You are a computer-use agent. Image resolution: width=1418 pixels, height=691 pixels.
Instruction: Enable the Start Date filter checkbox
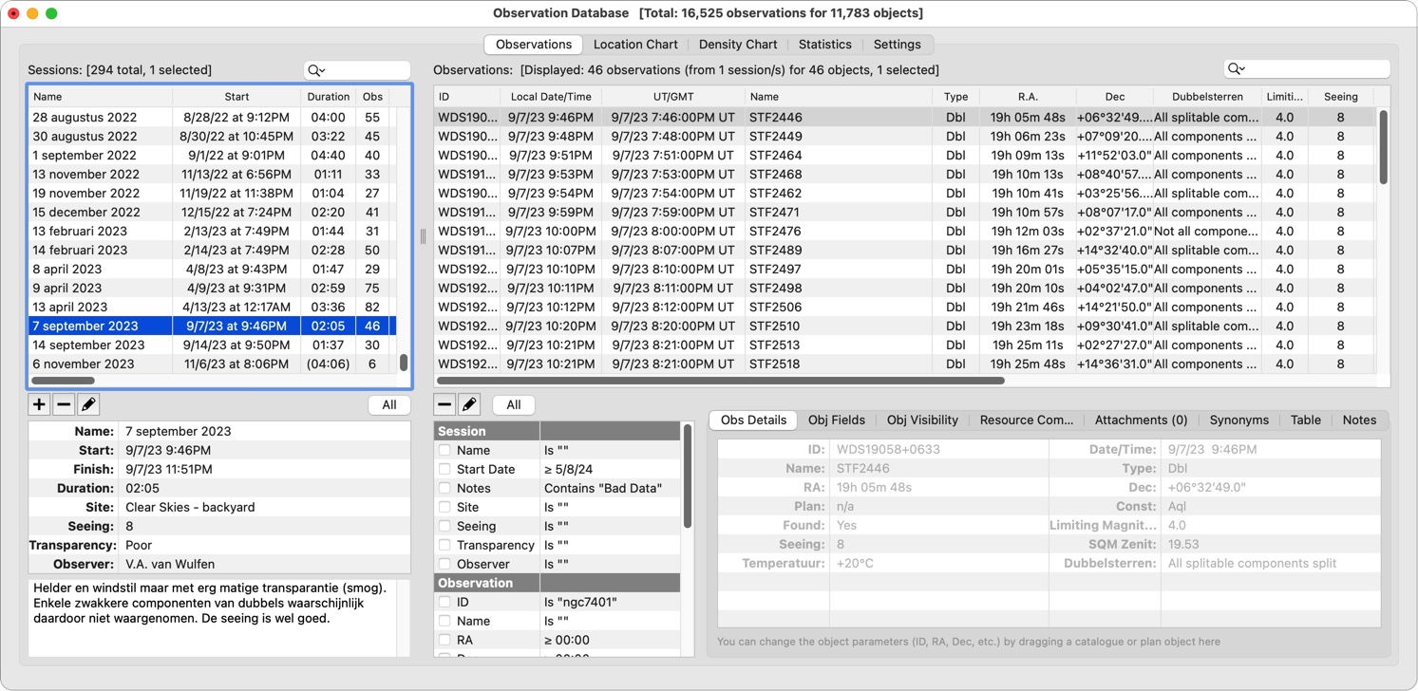tap(444, 469)
